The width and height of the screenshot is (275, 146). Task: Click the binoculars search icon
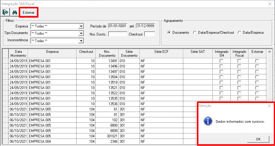point(14,13)
